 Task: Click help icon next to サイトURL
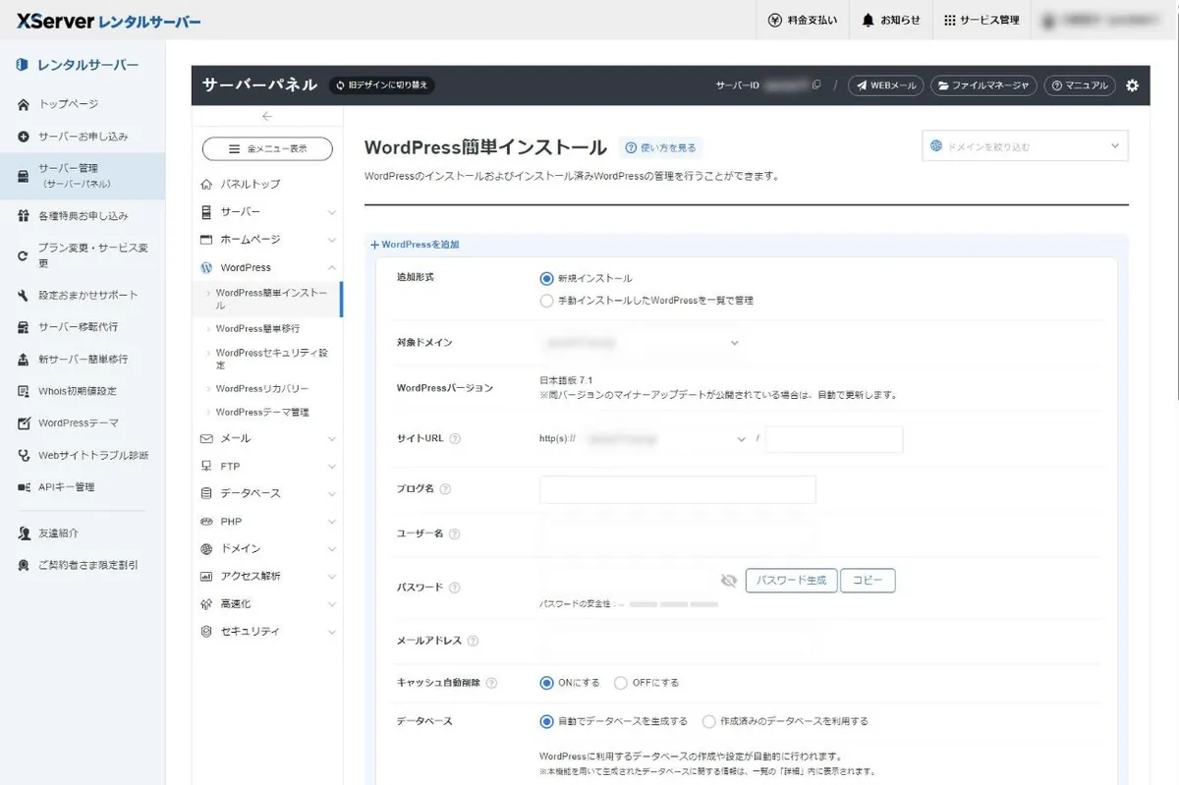pos(455,439)
